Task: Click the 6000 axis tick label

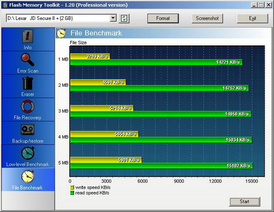Action: [142, 181]
